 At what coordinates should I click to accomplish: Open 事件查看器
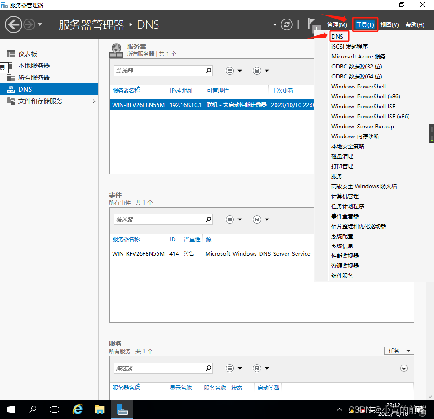pyautogui.click(x=345, y=216)
